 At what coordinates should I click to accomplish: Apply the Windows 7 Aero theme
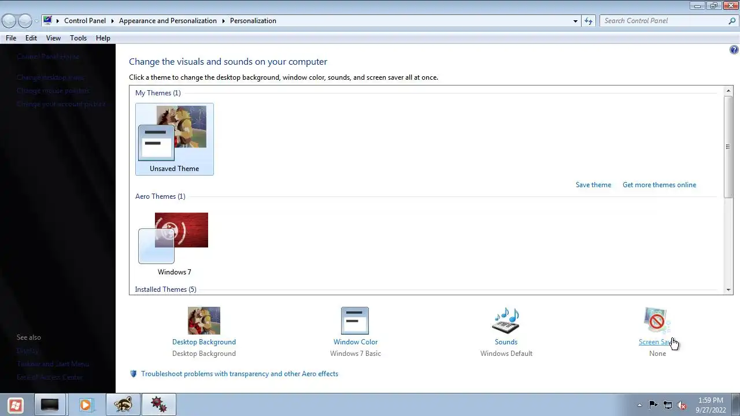click(x=174, y=243)
